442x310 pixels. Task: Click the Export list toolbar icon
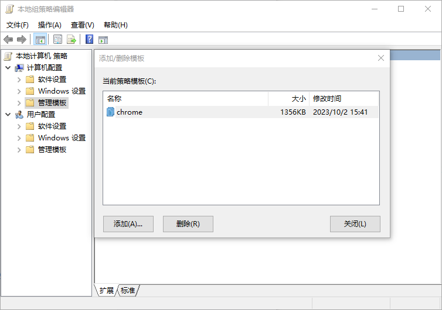(x=72, y=39)
